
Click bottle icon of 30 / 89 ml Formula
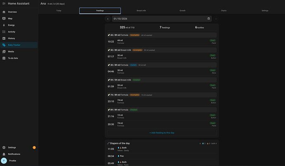(109, 65)
